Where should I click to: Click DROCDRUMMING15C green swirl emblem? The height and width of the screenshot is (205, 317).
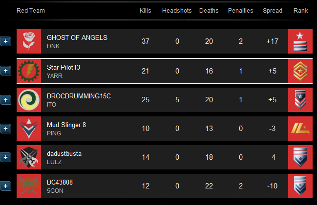29,99
